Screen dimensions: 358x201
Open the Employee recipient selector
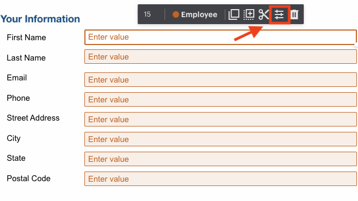195,14
